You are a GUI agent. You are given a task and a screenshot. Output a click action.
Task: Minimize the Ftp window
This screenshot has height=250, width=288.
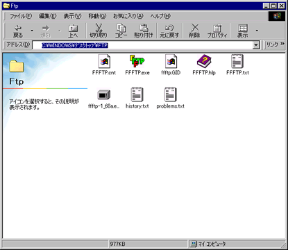(266, 6)
